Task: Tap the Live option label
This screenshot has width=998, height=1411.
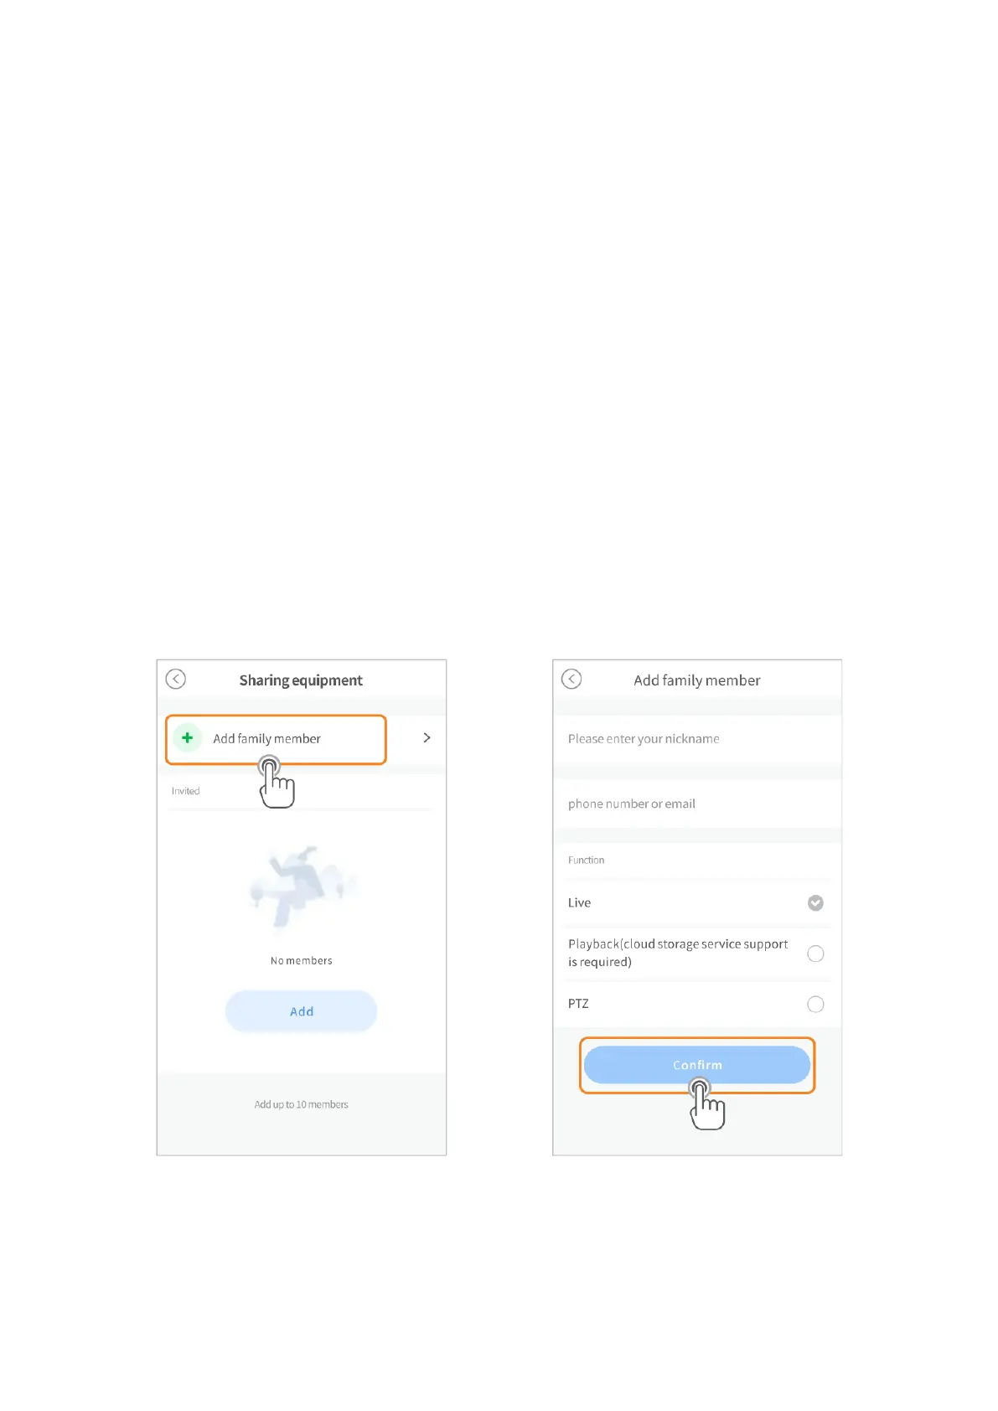Action: 579,902
